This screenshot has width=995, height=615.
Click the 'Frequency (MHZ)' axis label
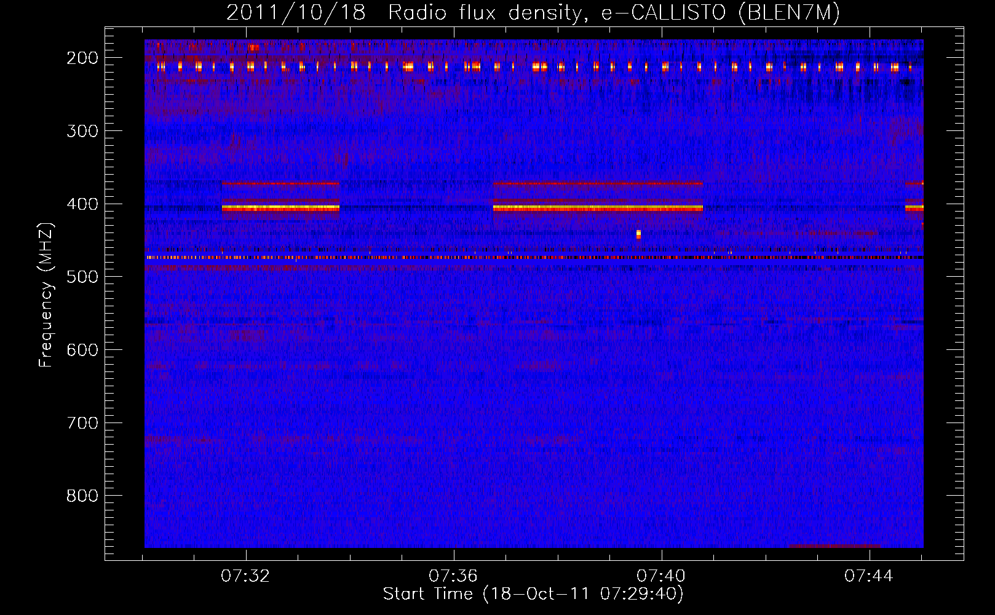point(46,295)
